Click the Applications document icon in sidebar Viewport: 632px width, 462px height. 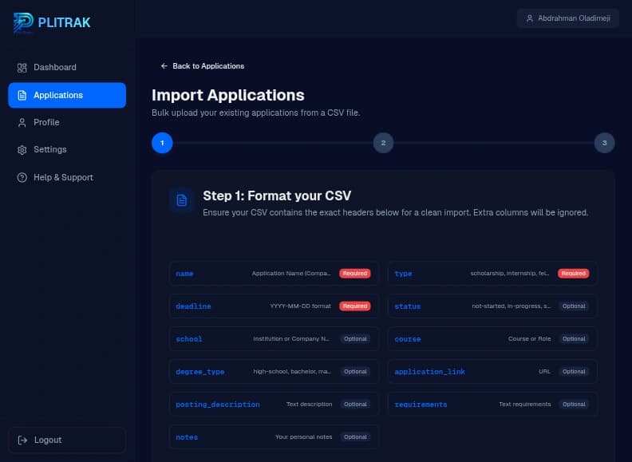point(22,95)
